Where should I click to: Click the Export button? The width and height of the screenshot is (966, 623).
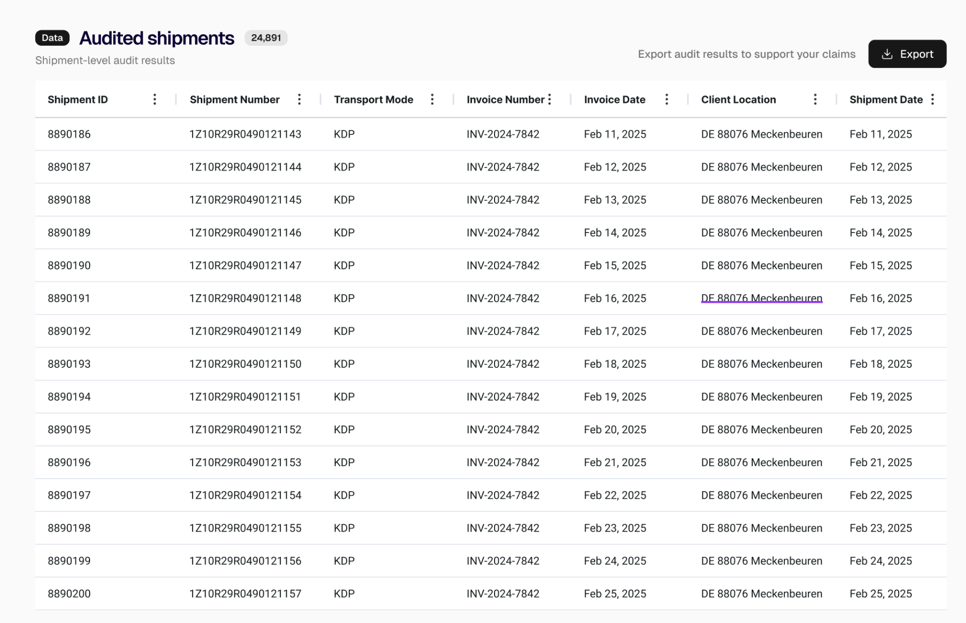(907, 54)
